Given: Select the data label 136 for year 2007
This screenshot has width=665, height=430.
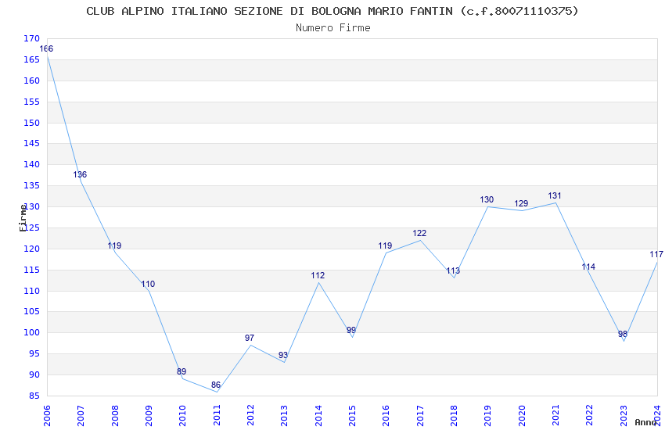Looking at the screenshot, I should pos(80,174).
